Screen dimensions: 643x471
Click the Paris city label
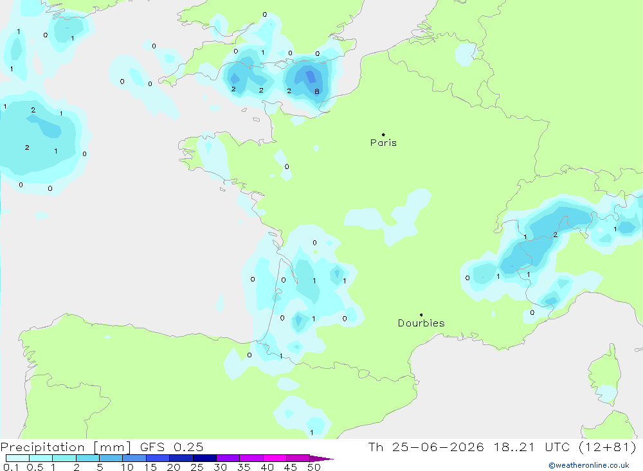click(x=383, y=143)
